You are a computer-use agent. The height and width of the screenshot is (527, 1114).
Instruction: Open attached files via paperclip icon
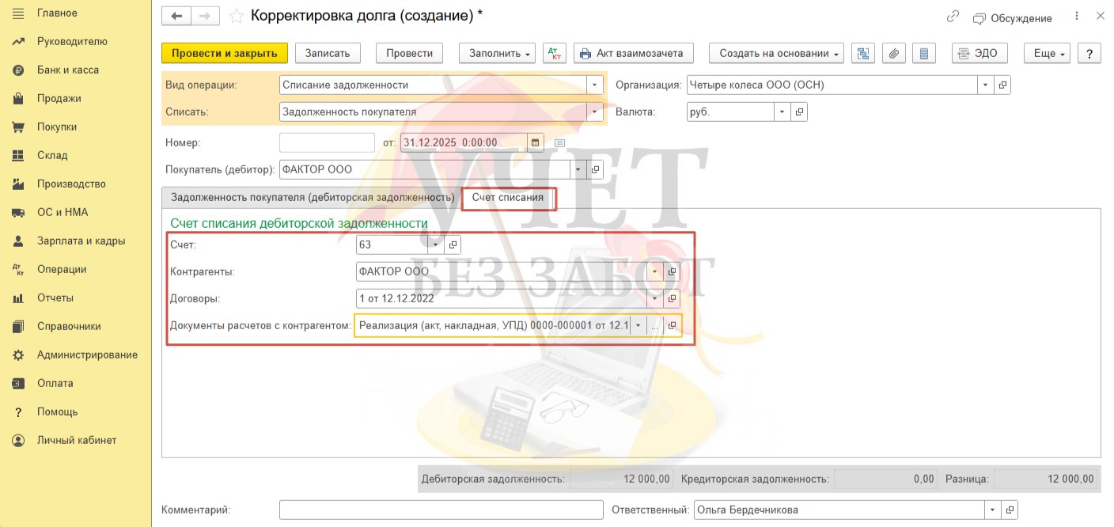coord(892,53)
